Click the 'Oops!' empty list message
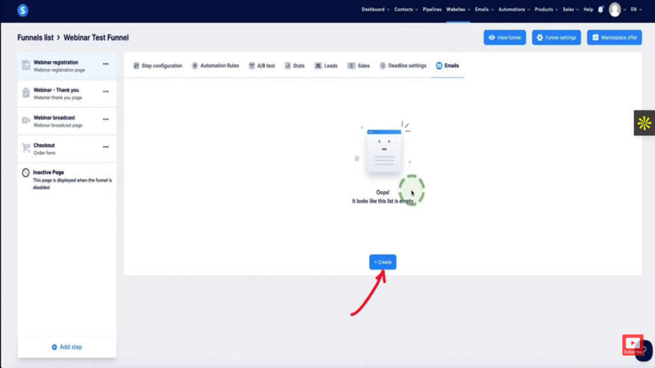Image resolution: width=655 pixels, height=368 pixels. 383,192
